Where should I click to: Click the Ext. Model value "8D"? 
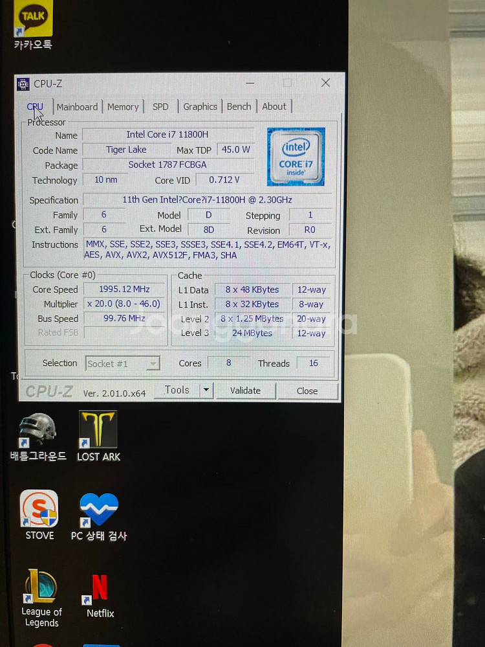pos(209,230)
